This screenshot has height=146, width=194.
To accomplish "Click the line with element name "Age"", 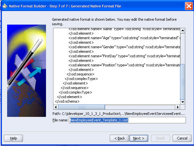I will 124,38.
